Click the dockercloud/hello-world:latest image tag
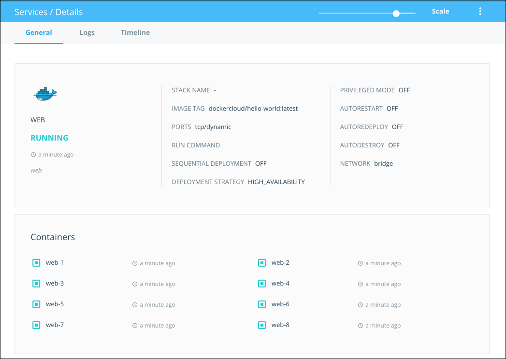This screenshot has width=506, height=359. tap(253, 109)
